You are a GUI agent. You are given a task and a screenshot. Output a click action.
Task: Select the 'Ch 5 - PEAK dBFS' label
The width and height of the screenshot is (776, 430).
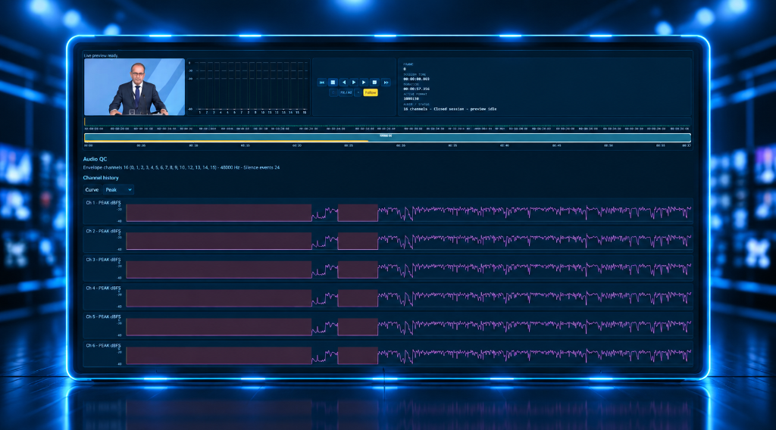coord(103,316)
